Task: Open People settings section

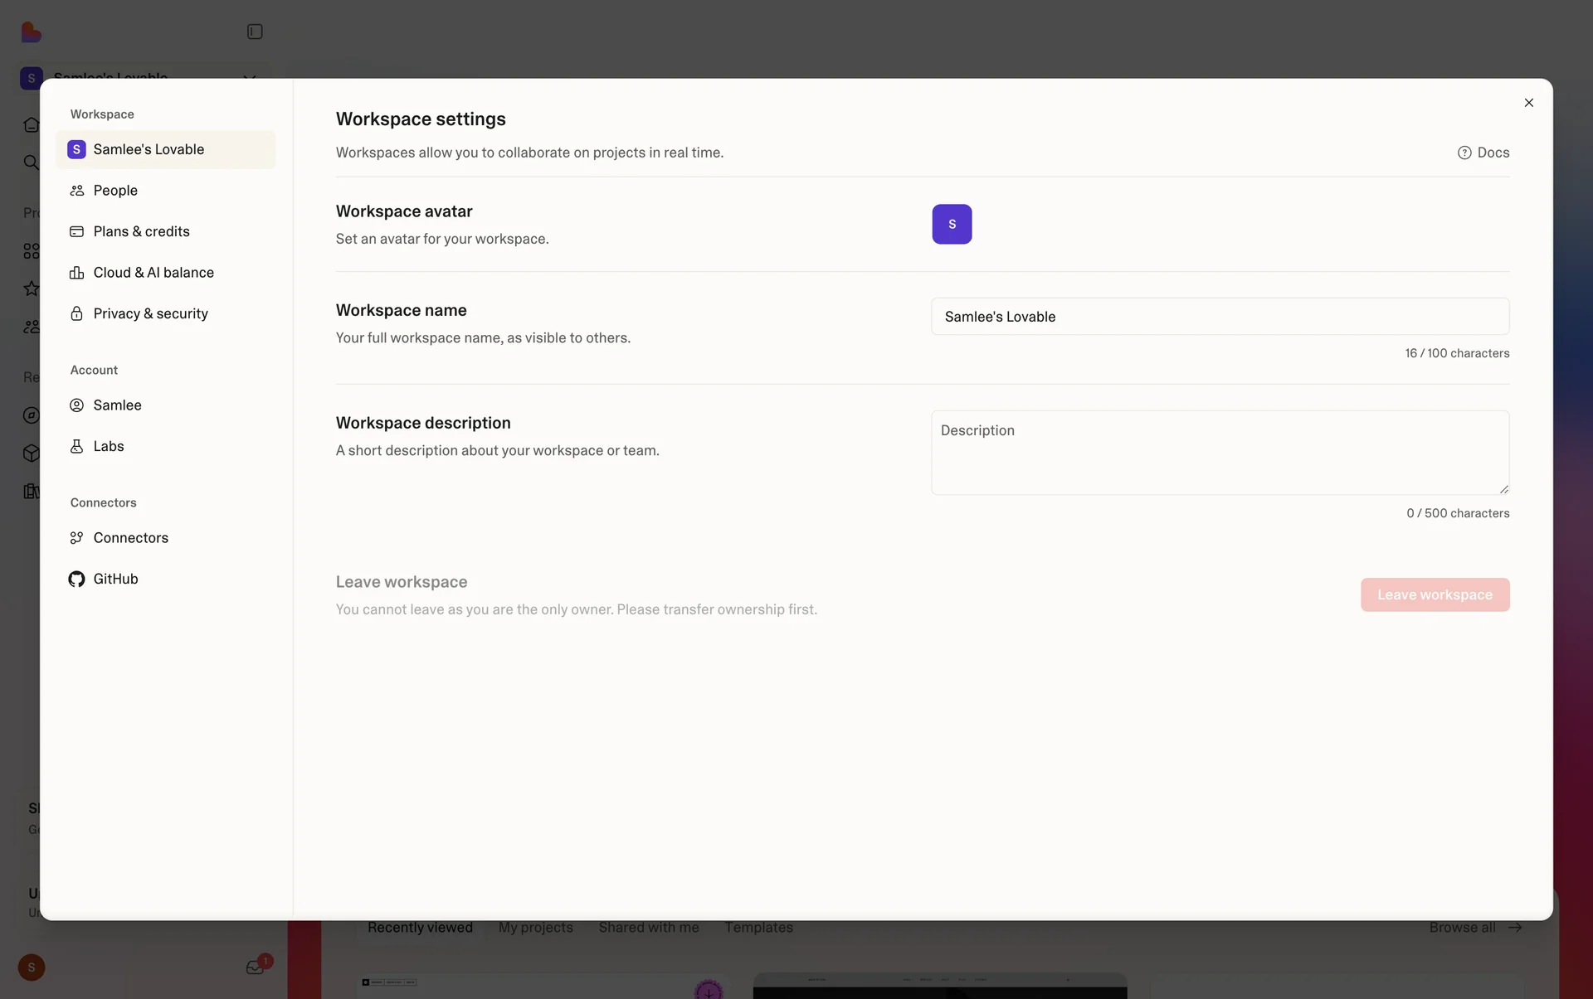Action: (x=115, y=191)
